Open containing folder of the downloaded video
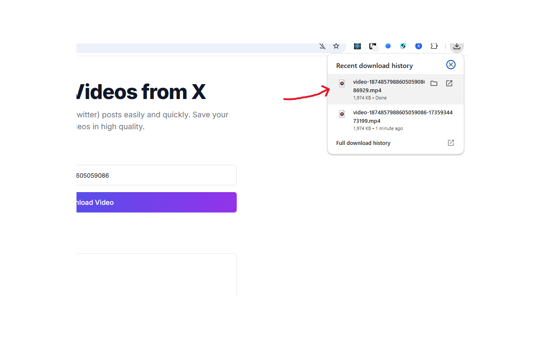The image size is (544, 340). [434, 83]
